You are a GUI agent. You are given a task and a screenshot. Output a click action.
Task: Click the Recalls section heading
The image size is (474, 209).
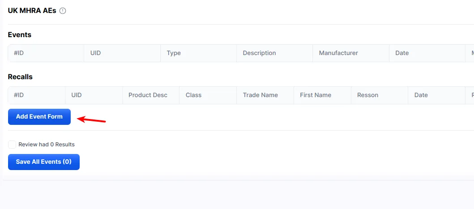(20, 77)
